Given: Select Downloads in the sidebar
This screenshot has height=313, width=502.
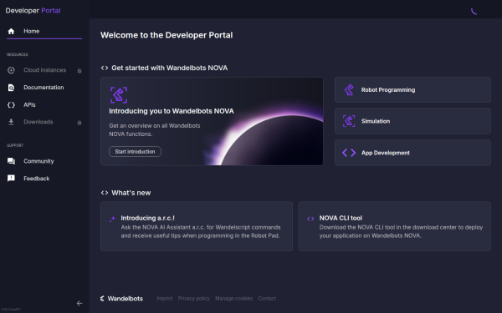Looking at the screenshot, I should click(x=44, y=122).
